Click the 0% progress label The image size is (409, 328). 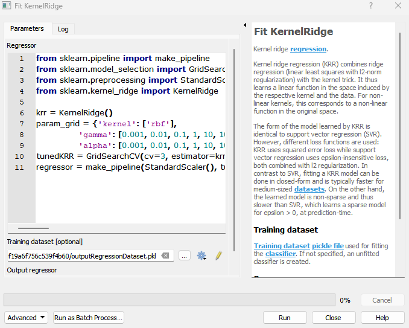click(x=345, y=300)
